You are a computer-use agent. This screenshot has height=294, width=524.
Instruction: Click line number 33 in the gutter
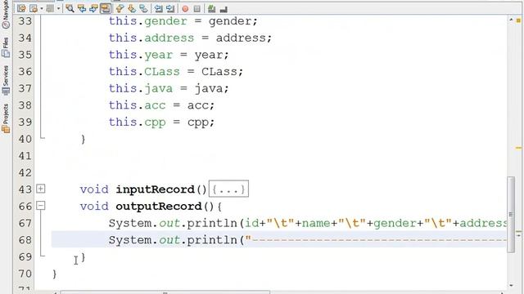point(25,21)
